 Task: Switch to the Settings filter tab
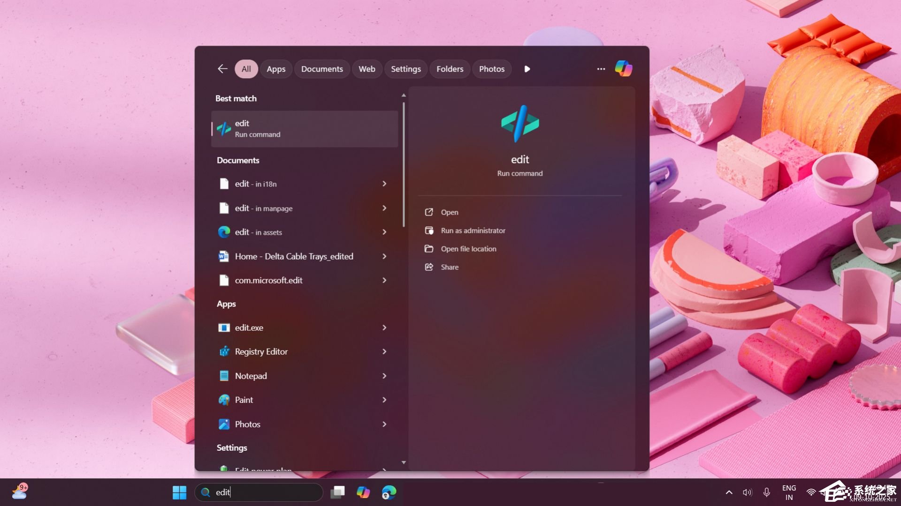(x=405, y=68)
